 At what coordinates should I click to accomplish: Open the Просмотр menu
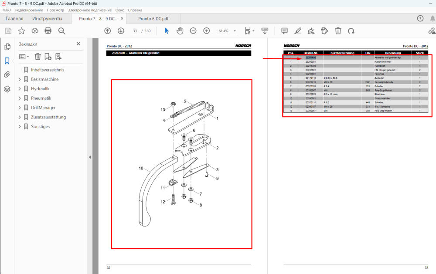point(55,10)
